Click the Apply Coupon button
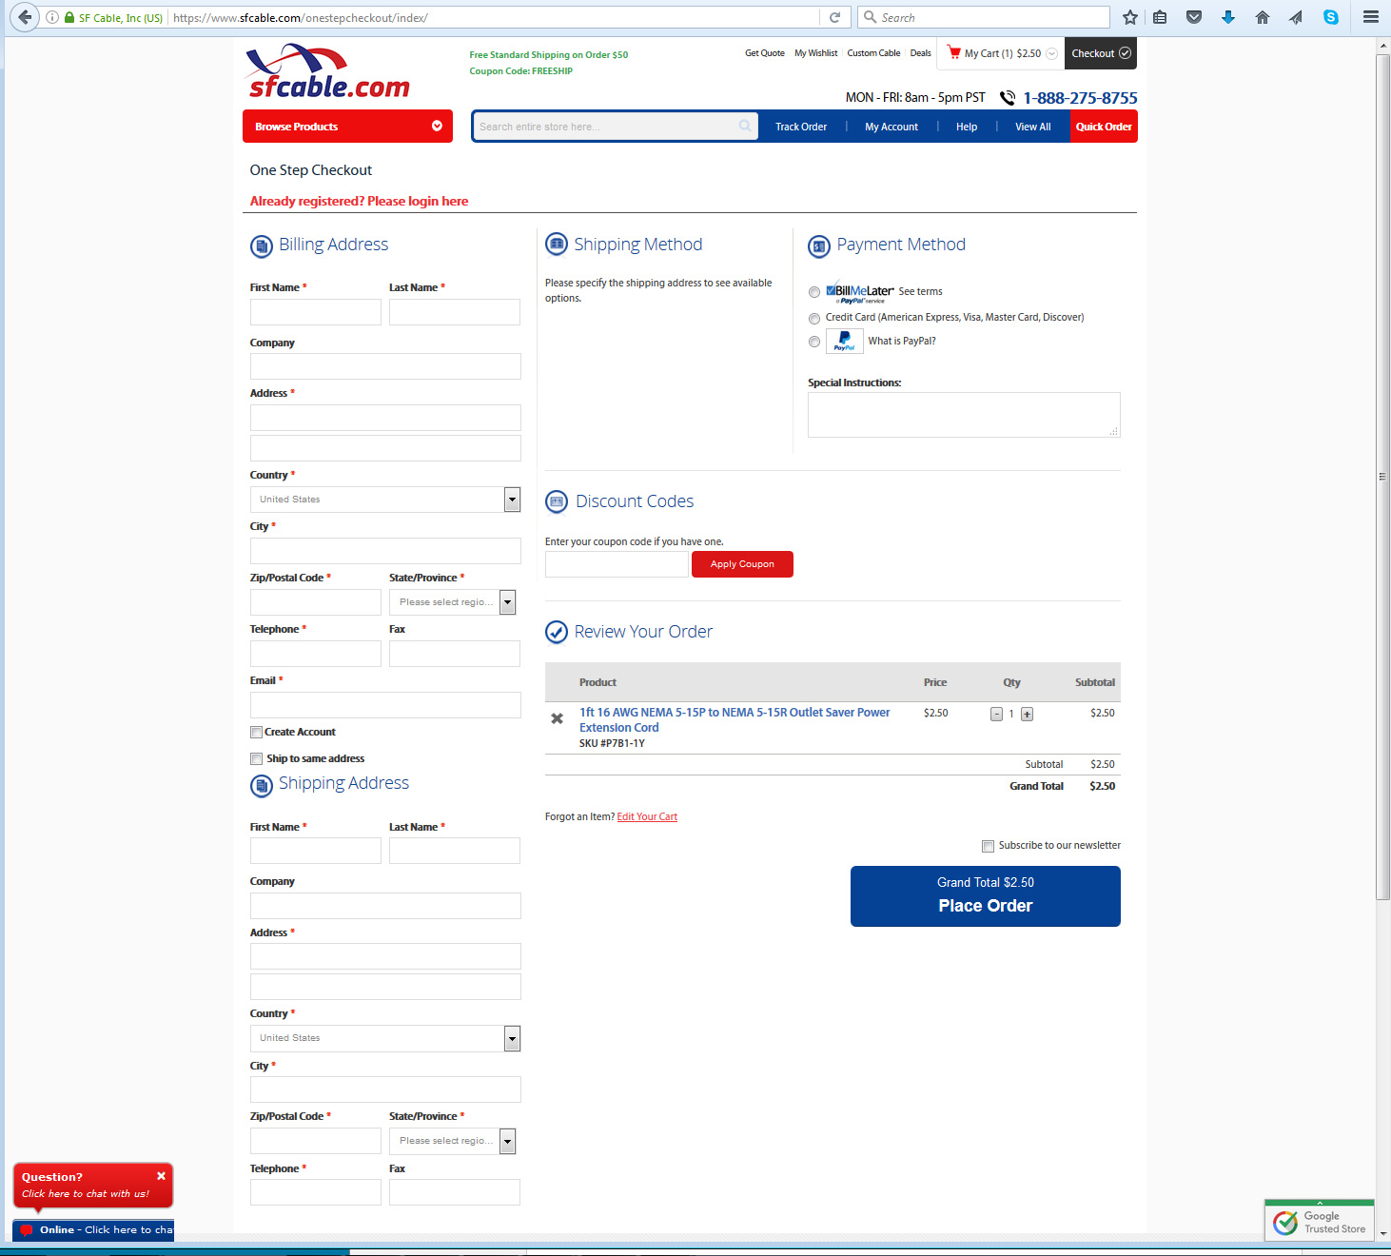This screenshot has width=1391, height=1256. [x=742, y=564]
